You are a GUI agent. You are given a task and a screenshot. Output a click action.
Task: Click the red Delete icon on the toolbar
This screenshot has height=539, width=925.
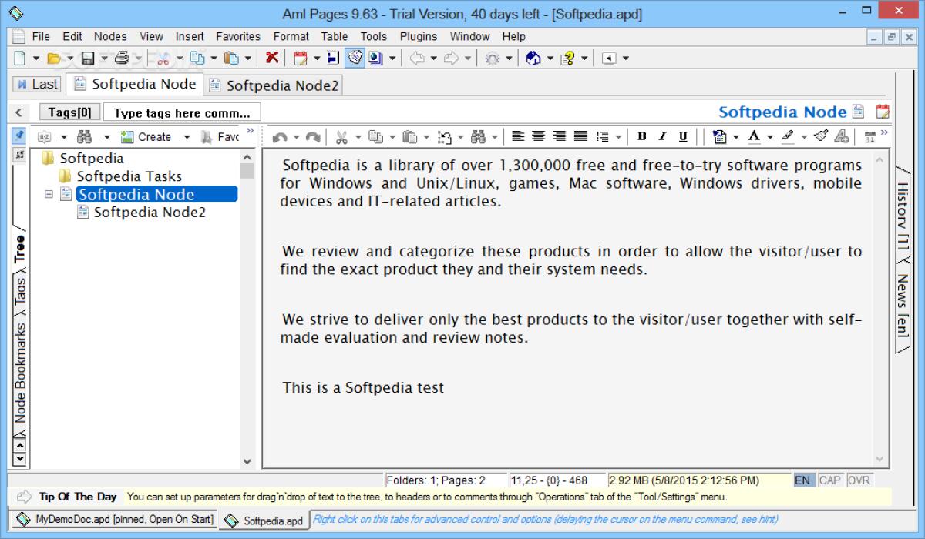click(273, 58)
